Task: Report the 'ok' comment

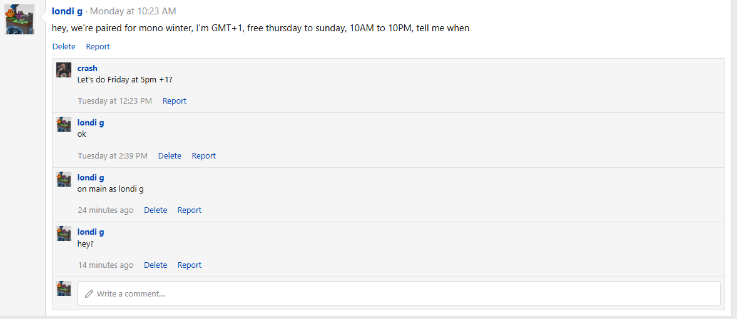Action: click(x=203, y=156)
